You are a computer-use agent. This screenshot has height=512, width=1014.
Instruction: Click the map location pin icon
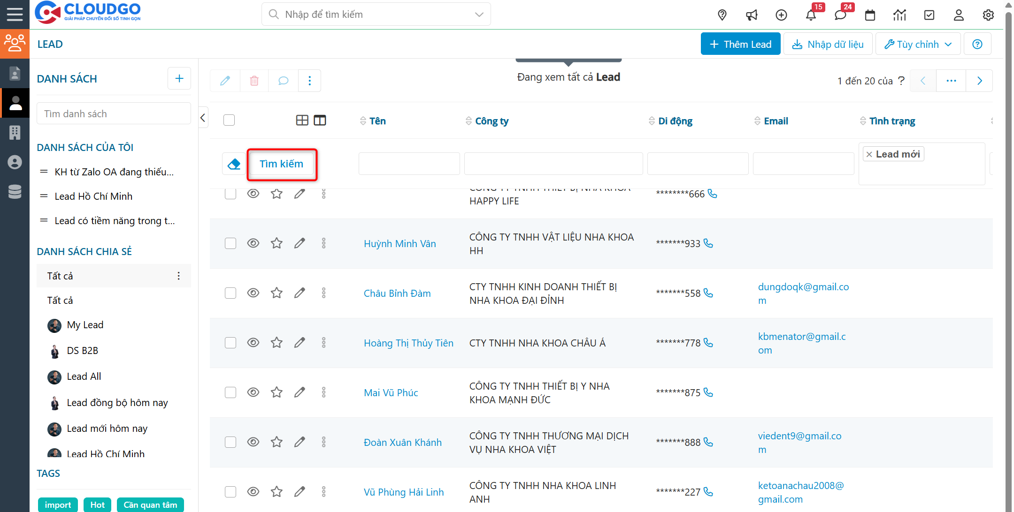click(722, 15)
